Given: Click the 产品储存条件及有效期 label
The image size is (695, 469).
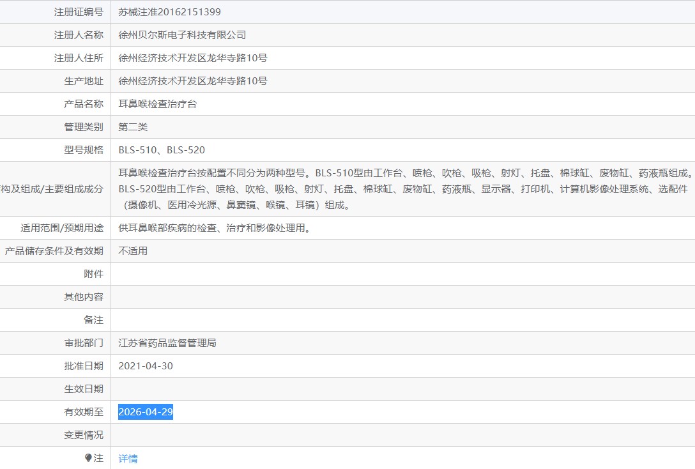Looking at the screenshot, I should coord(54,251).
